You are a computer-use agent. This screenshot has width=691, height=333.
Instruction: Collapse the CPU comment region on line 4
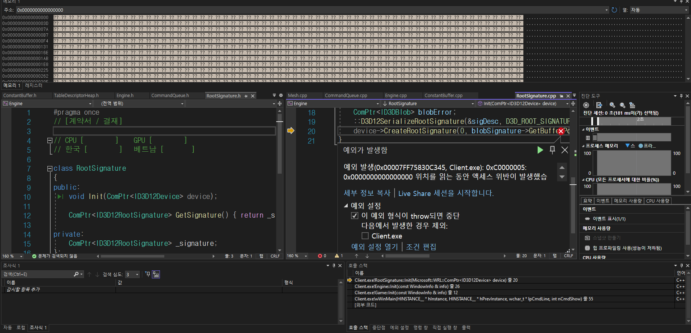point(50,140)
